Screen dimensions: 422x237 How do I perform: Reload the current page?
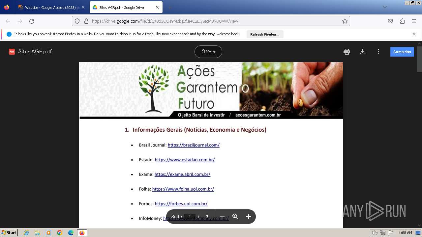[x=32, y=21]
